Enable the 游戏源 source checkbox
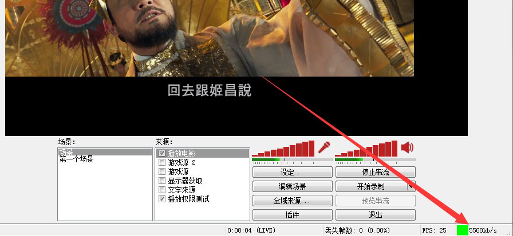513x236 pixels. coord(162,171)
